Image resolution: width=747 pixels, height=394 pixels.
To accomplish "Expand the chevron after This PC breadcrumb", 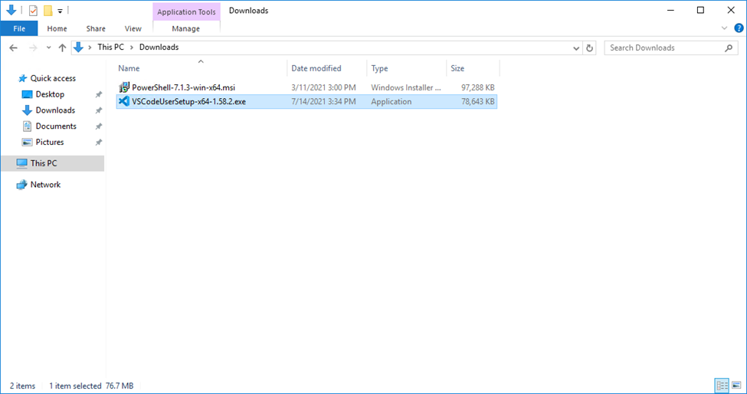I will [x=132, y=48].
